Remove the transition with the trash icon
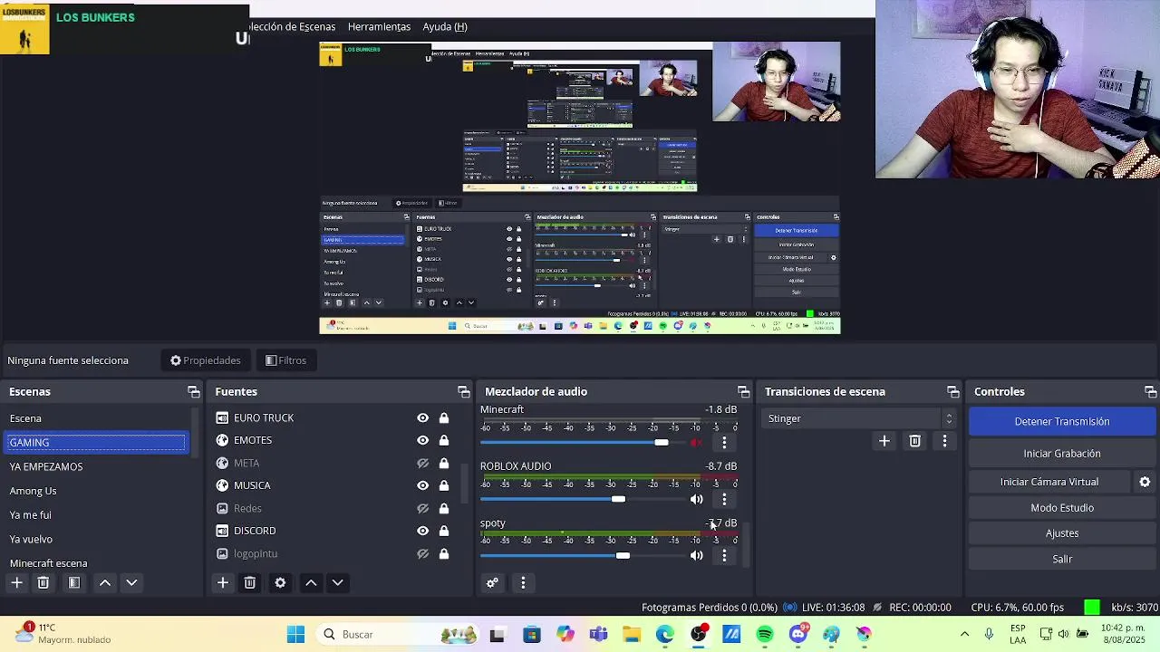Image resolution: width=1160 pixels, height=652 pixels. tap(914, 441)
